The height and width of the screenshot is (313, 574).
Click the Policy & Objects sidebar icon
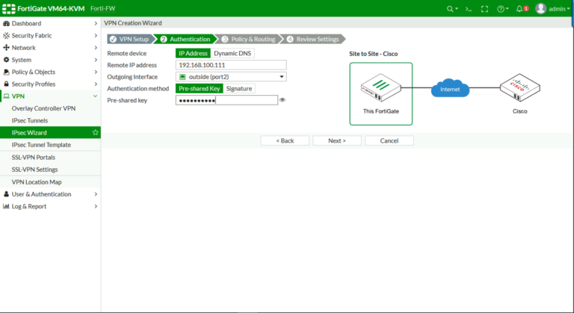[6, 72]
